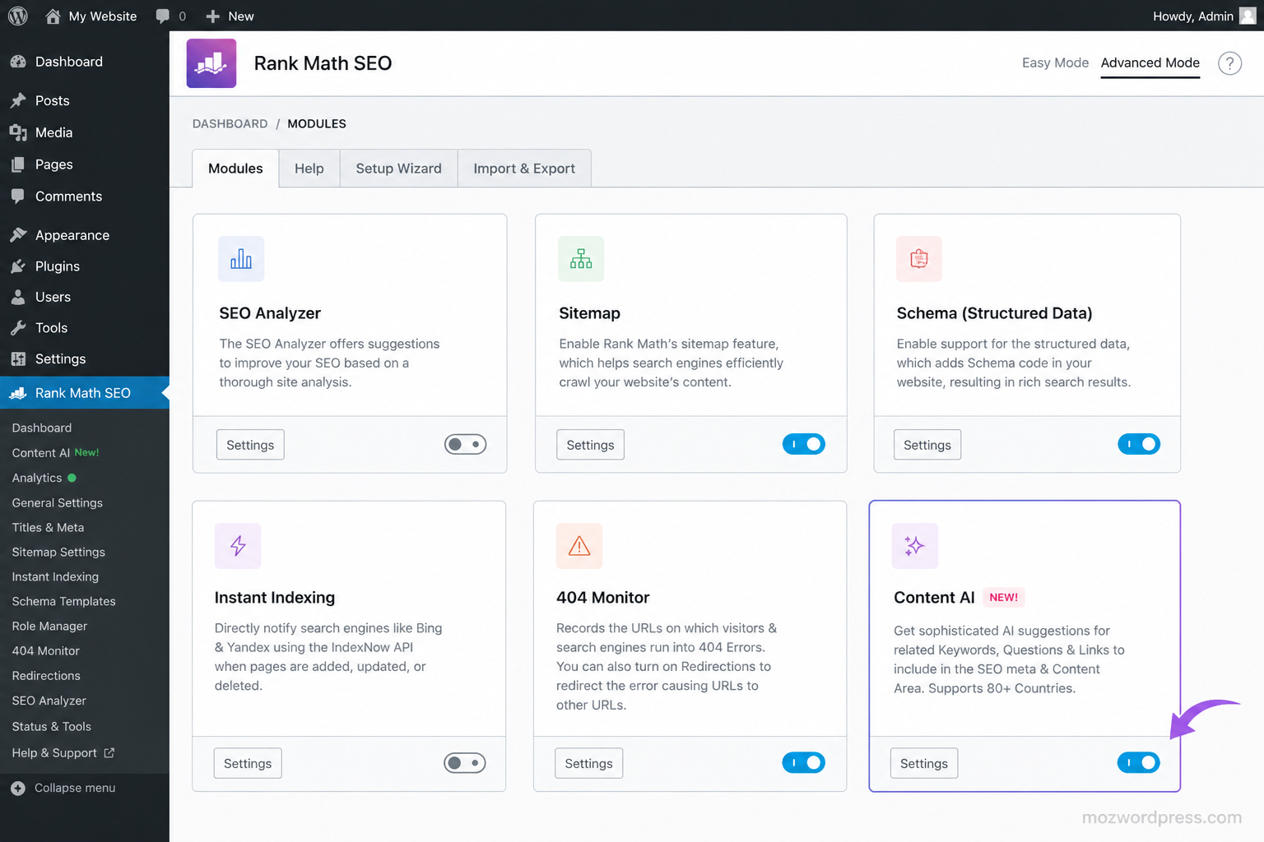
Task: Click the Admin avatar in the top bar
Action: [1248, 16]
